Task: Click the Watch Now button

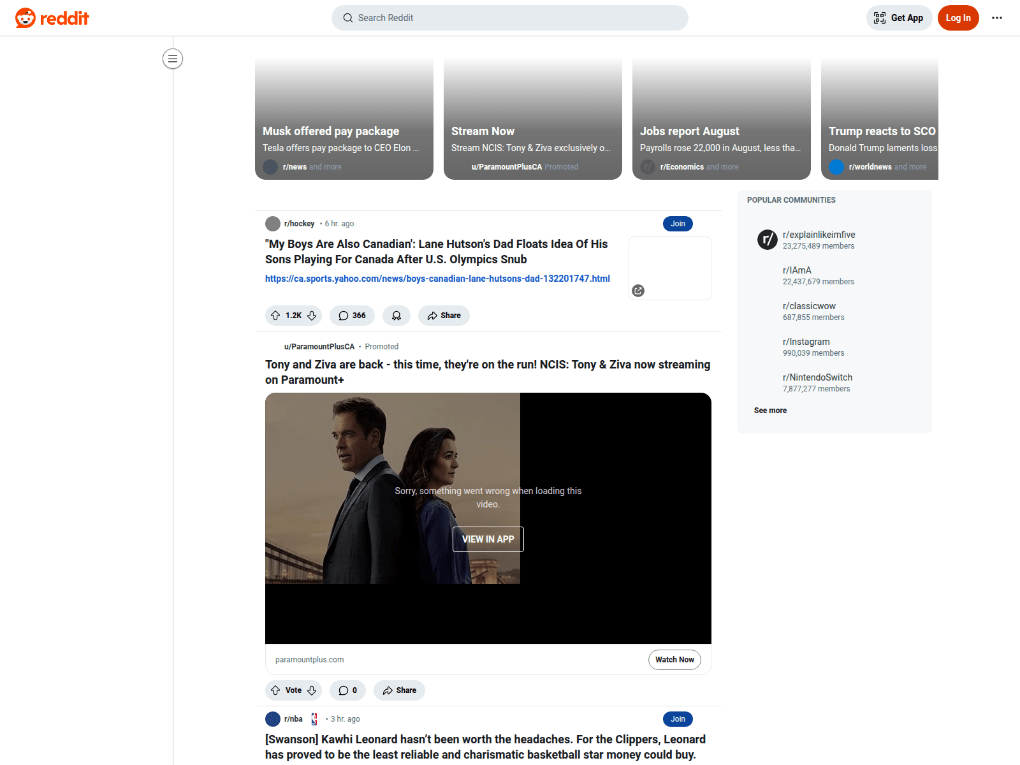Action: tap(674, 660)
